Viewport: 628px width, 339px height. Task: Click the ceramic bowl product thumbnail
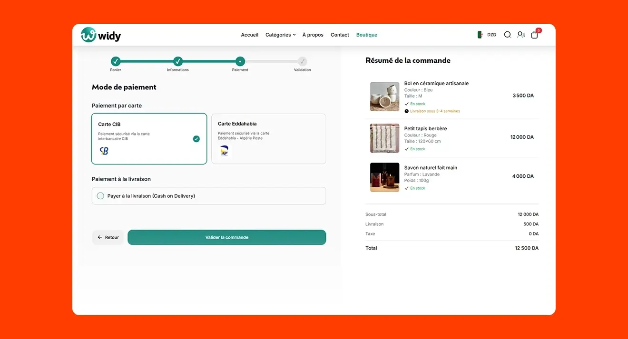[x=385, y=97]
